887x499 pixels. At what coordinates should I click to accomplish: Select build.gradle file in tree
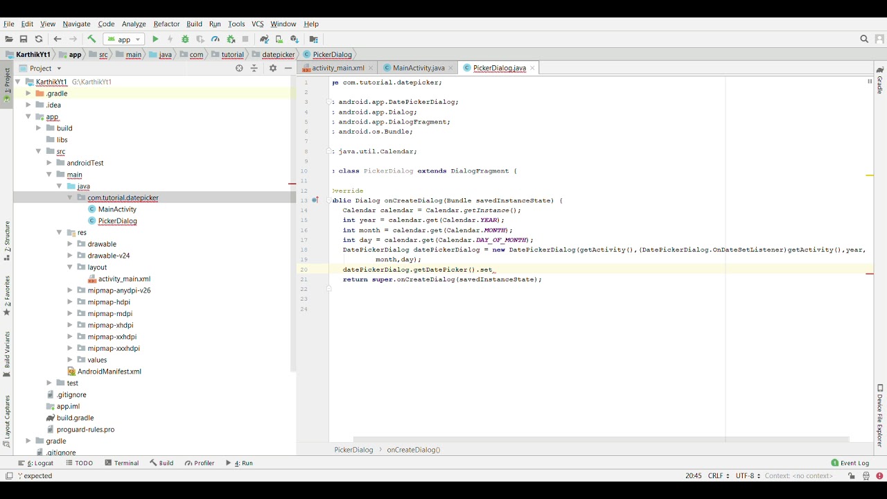[x=75, y=418]
